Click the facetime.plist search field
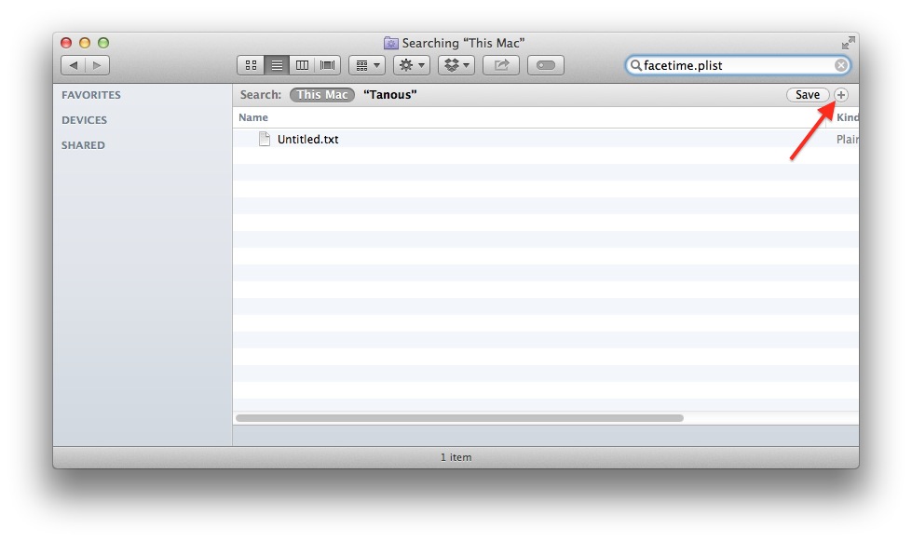The image size is (912, 542). [x=738, y=65]
